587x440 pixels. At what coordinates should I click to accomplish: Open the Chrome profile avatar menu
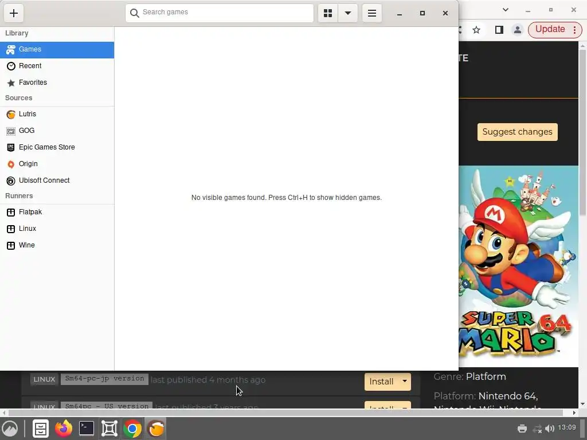pyautogui.click(x=518, y=30)
